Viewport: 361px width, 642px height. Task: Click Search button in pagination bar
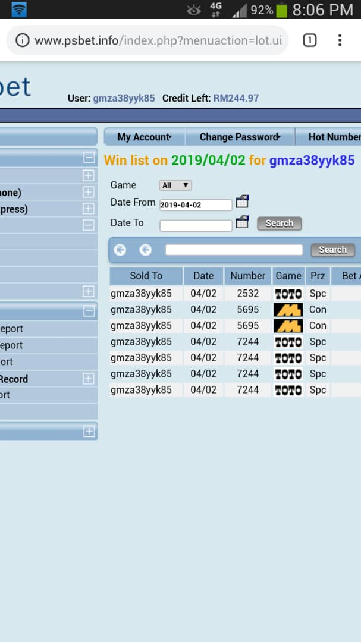click(332, 250)
